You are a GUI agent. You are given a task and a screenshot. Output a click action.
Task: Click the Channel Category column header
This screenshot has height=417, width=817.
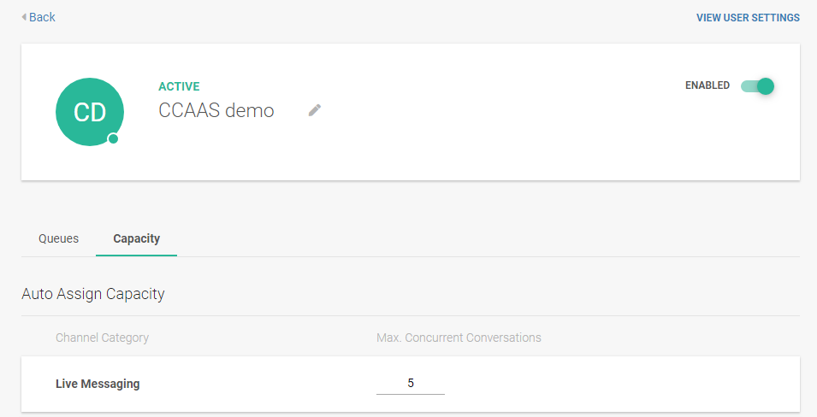(x=102, y=338)
